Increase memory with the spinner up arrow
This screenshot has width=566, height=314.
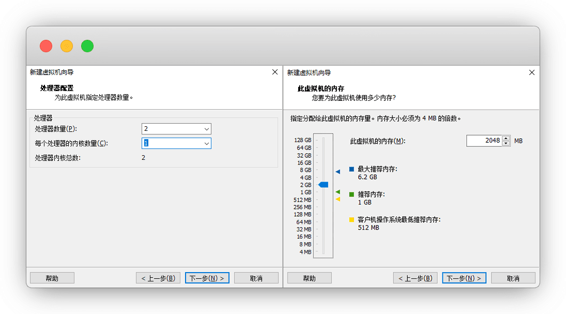506,138
